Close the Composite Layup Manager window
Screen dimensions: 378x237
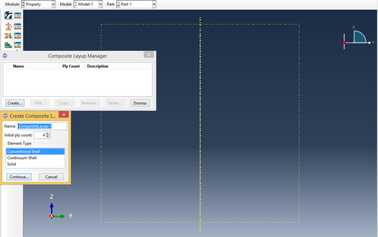[149, 54]
